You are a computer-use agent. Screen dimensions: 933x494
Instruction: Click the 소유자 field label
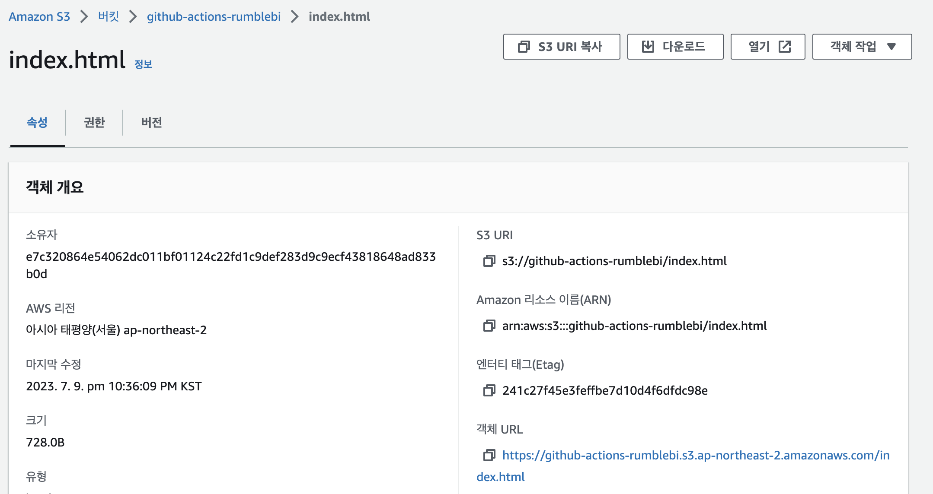[x=42, y=235]
